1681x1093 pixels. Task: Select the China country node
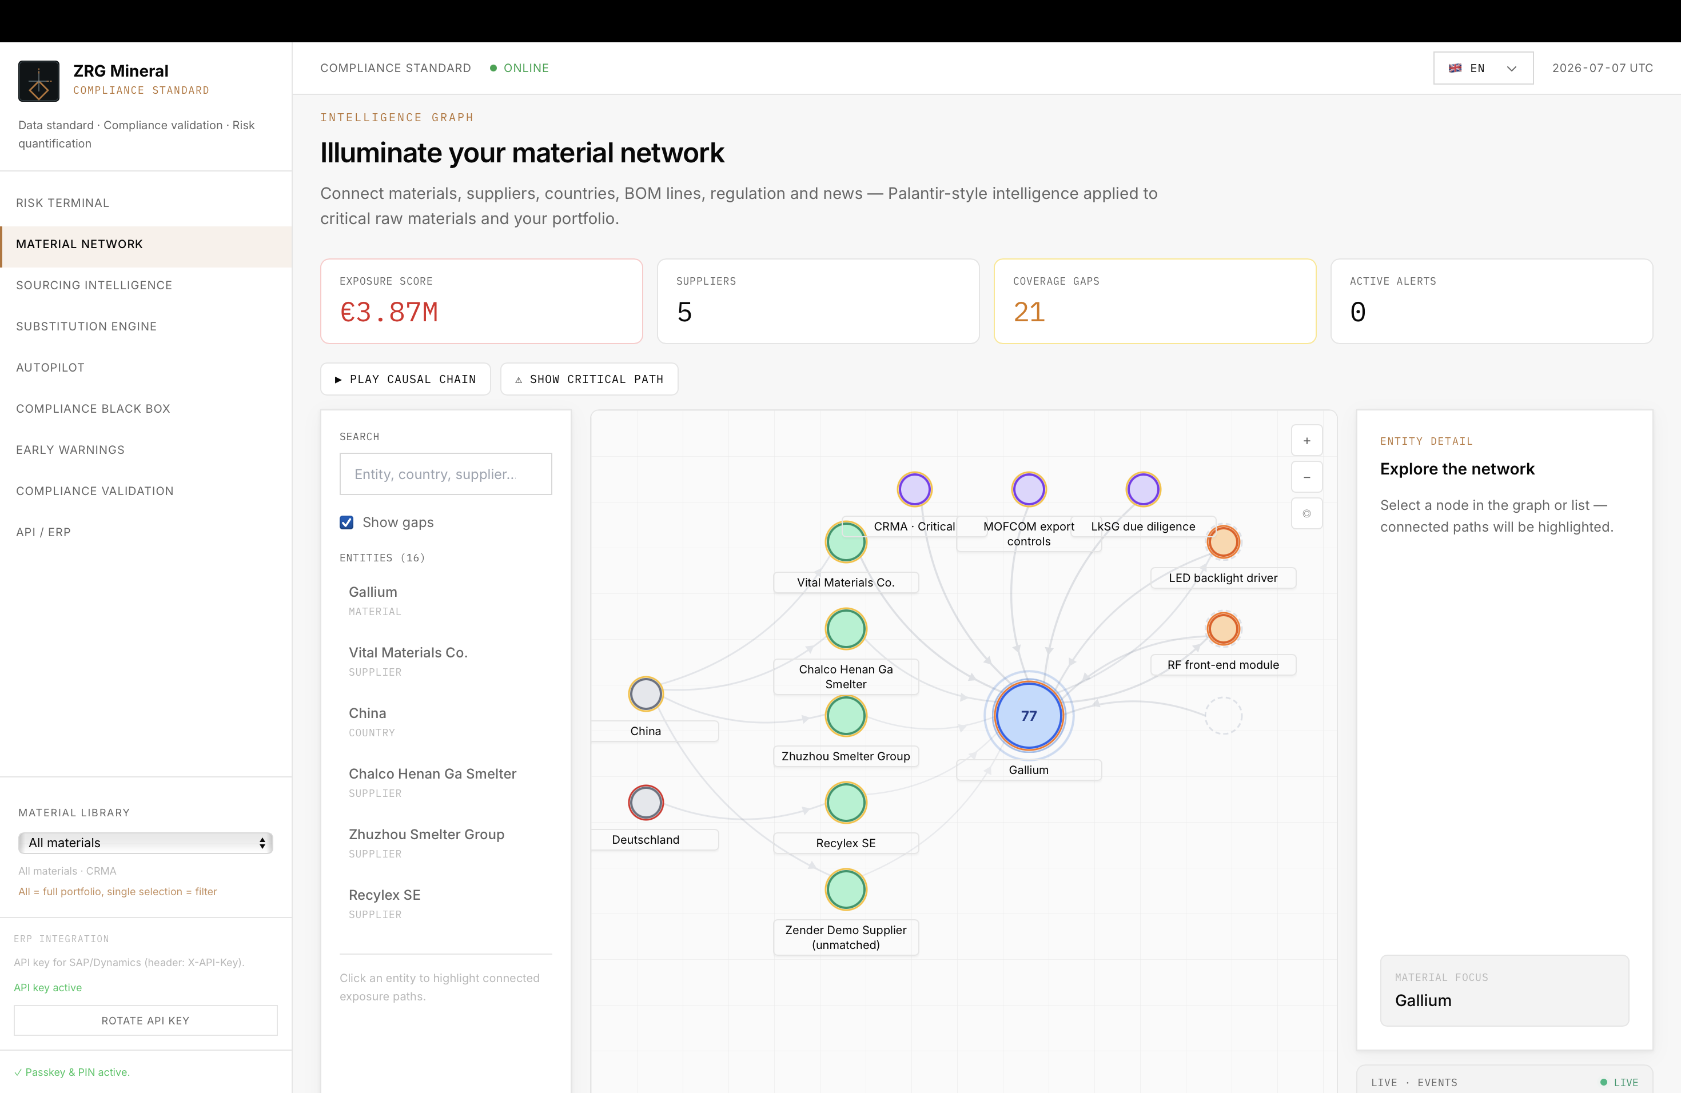pyautogui.click(x=646, y=693)
